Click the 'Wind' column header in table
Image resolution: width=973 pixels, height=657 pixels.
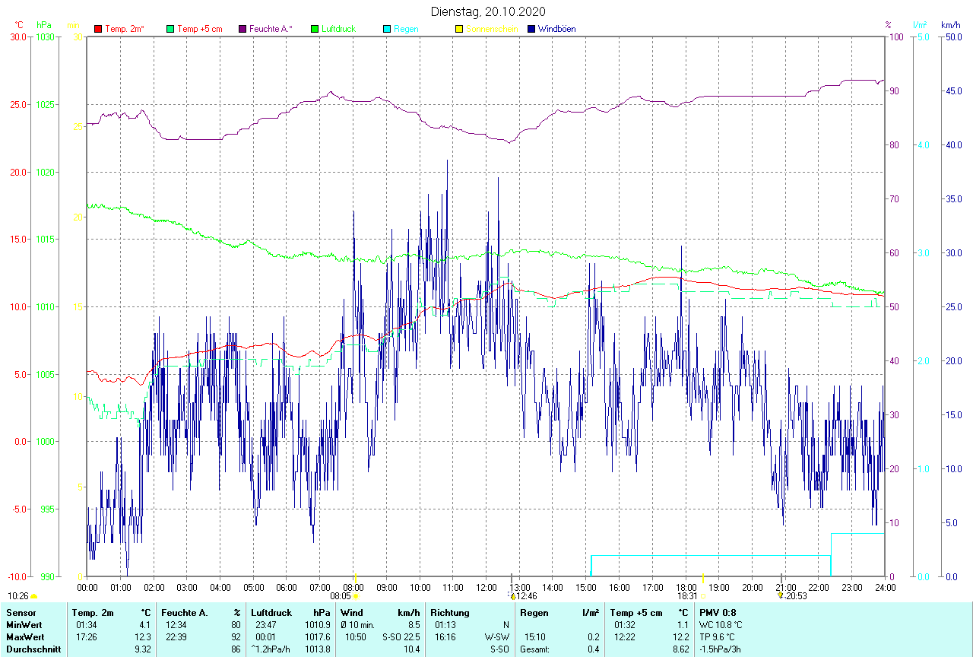(x=352, y=613)
